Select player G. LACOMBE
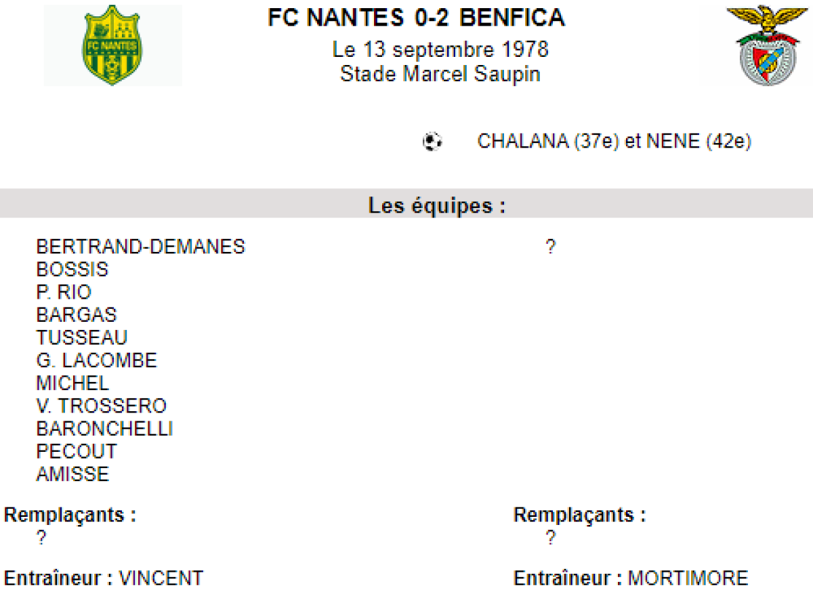 click(97, 360)
